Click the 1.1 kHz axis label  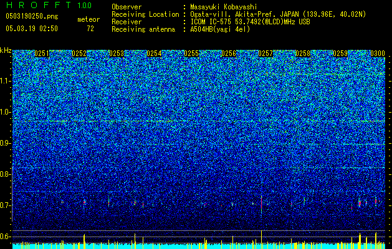(5, 81)
